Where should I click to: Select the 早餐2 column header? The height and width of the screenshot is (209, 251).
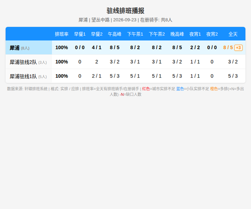click(97, 34)
